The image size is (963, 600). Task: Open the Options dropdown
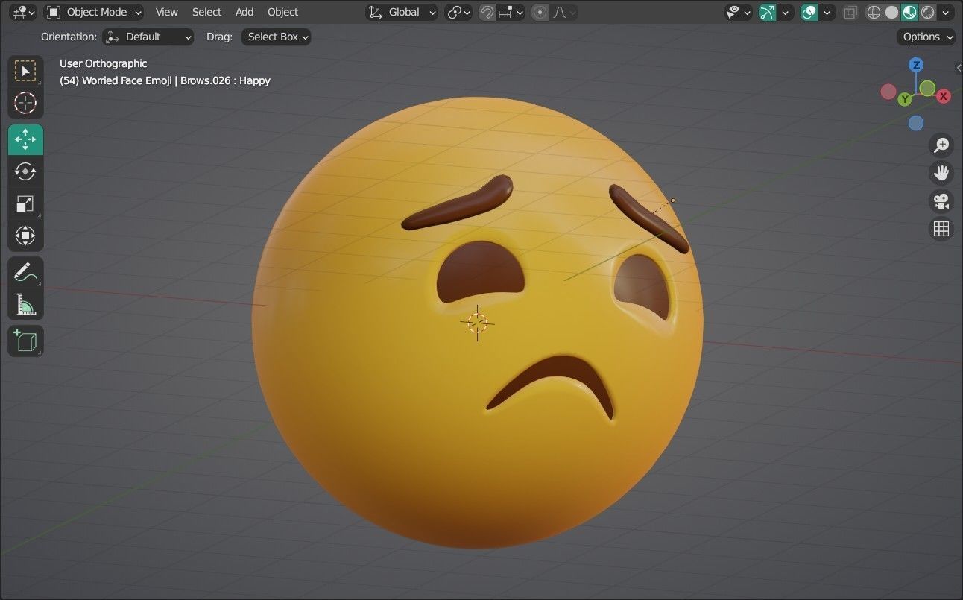926,37
